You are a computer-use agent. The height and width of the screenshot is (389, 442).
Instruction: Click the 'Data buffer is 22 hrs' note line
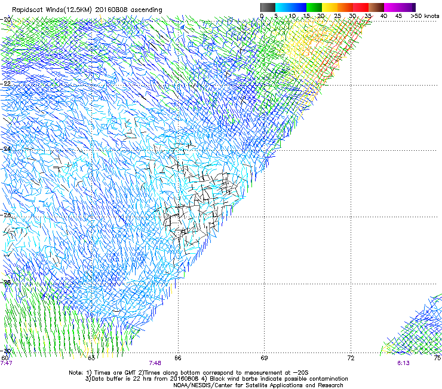click(x=216, y=379)
